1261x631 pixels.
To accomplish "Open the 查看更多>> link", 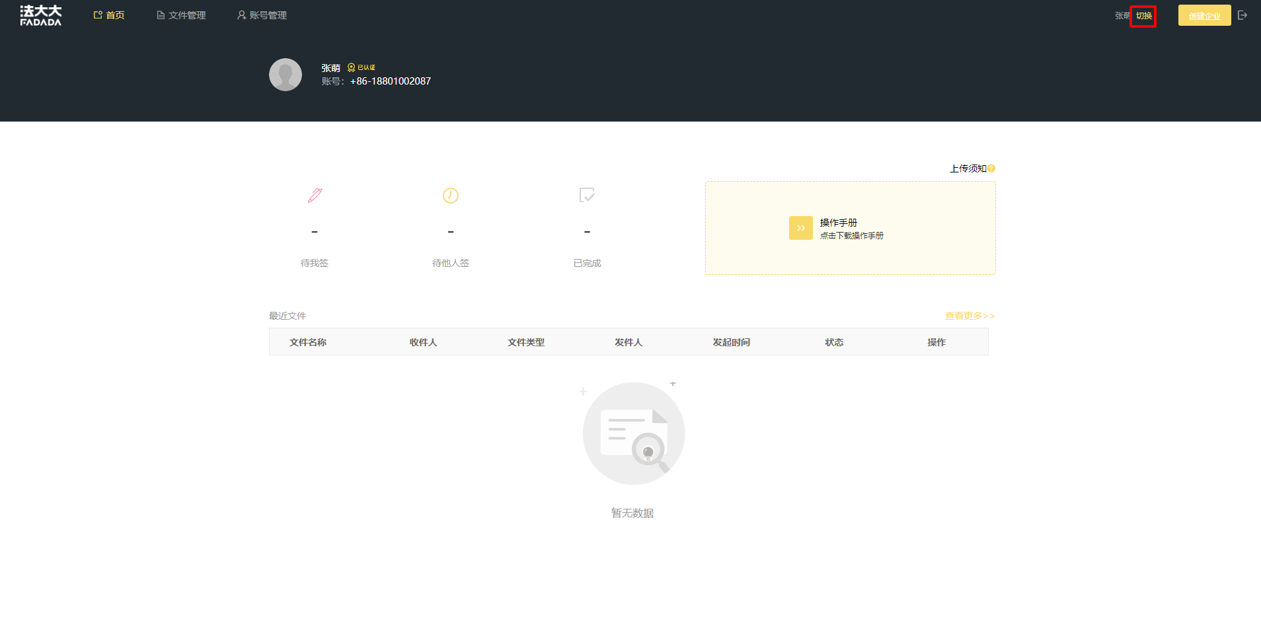I will 970,316.
